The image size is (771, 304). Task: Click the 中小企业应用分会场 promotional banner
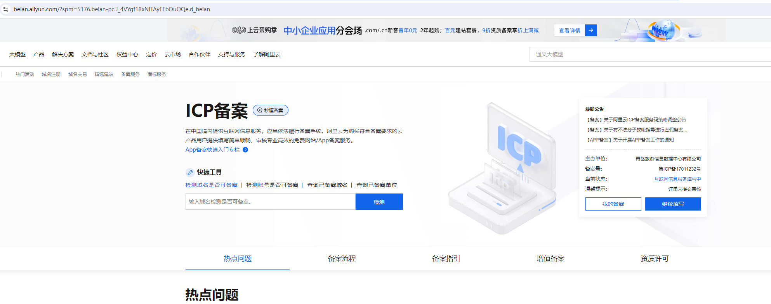[323, 30]
